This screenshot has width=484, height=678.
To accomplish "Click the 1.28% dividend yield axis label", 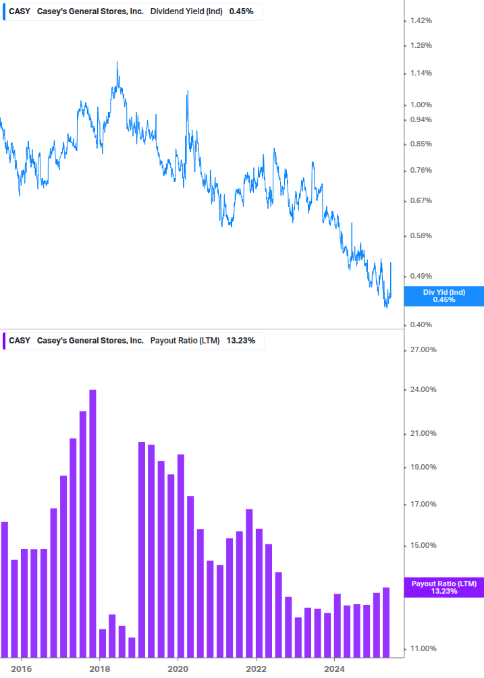I will coord(421,45).
